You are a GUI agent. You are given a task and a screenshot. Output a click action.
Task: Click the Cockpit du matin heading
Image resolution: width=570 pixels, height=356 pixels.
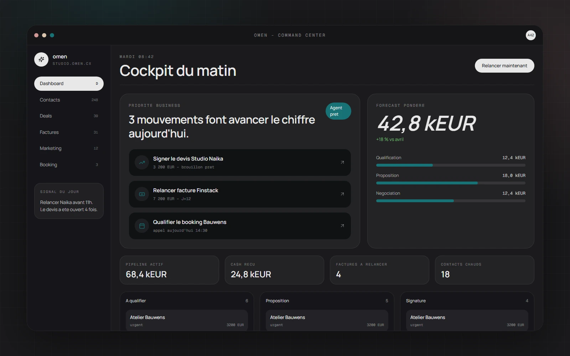click(x=178, y=70)
